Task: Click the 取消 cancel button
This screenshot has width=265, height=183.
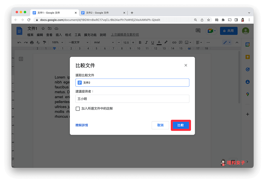Action: [x=160, y=125]
